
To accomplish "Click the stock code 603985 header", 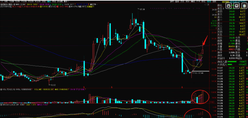I will tap(226, 2).
